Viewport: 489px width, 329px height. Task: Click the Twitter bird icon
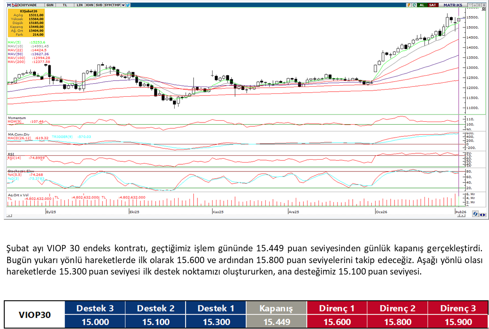128,5
